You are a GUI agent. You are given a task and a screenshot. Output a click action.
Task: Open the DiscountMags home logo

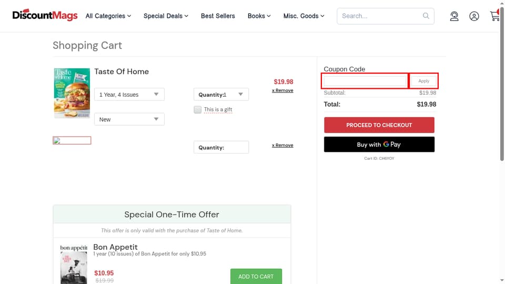(x=45, y=15)
